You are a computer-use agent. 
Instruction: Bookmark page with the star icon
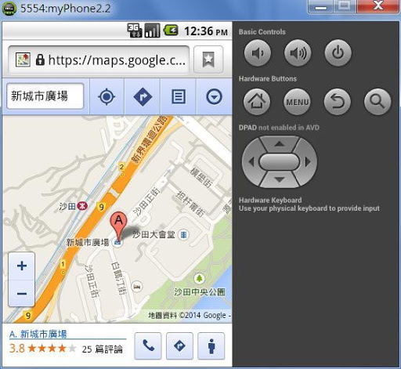[x=208, y=60]
